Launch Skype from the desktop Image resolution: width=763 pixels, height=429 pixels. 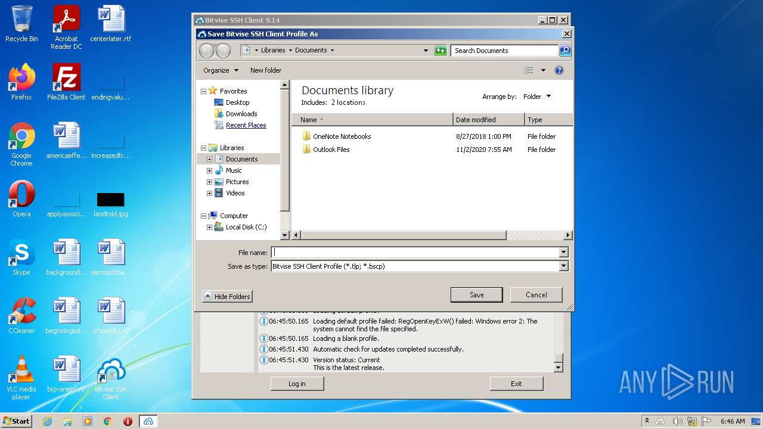point(21,257)
